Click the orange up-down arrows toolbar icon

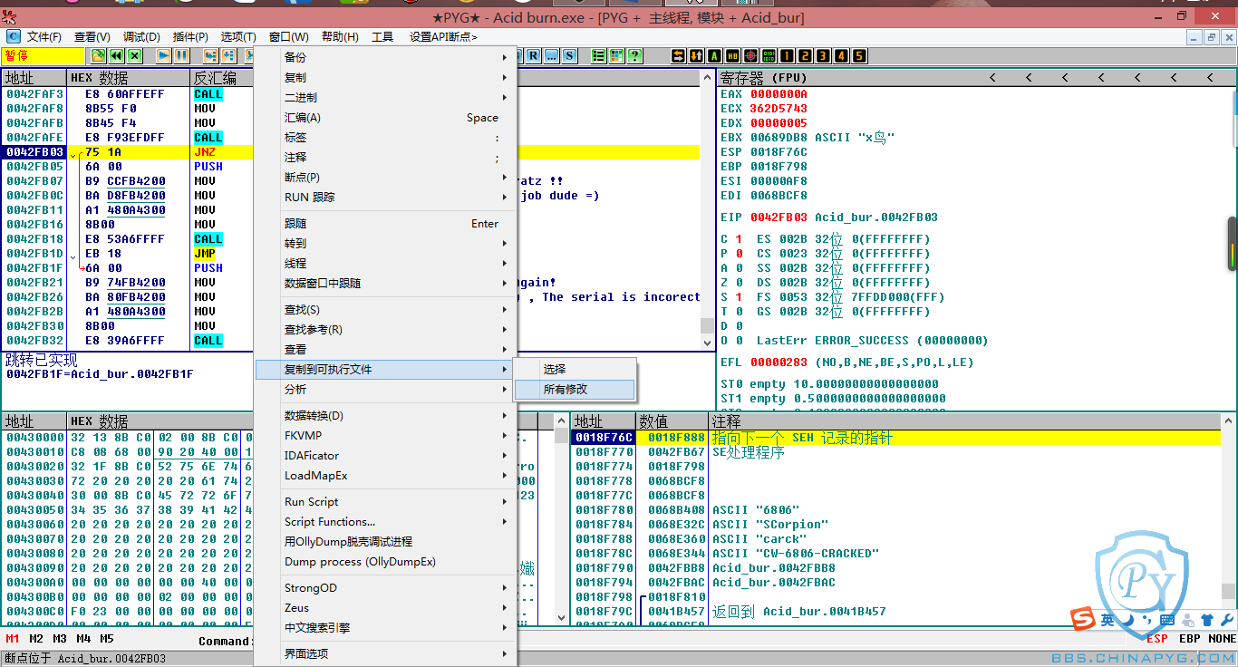[x=696, y=55]
